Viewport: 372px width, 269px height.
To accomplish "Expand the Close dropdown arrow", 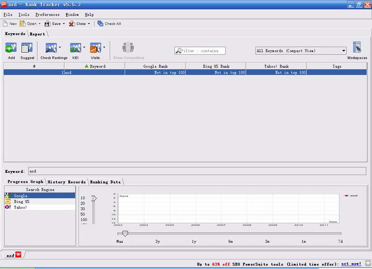I will [x=89, y=24].
